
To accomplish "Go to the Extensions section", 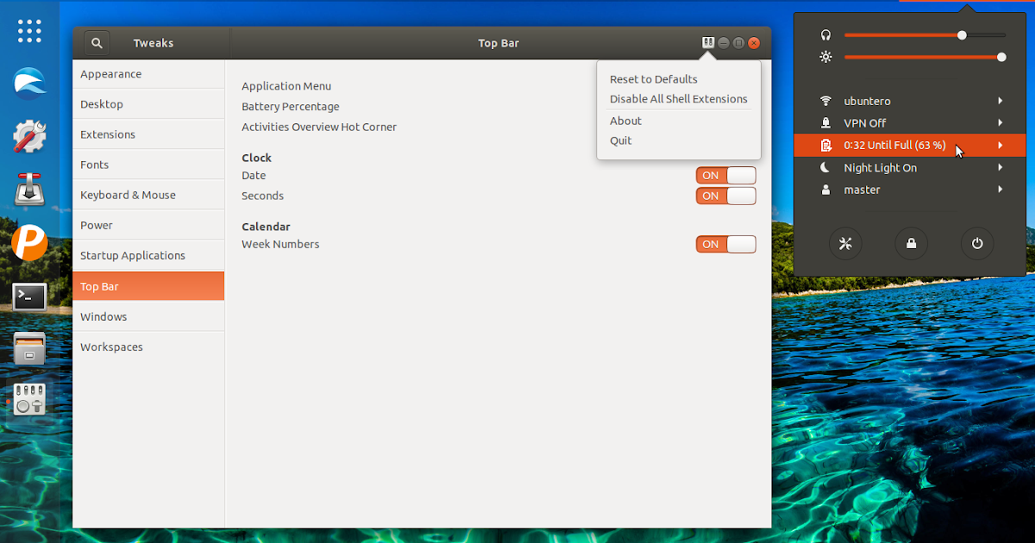I will (x=148, y=134).
